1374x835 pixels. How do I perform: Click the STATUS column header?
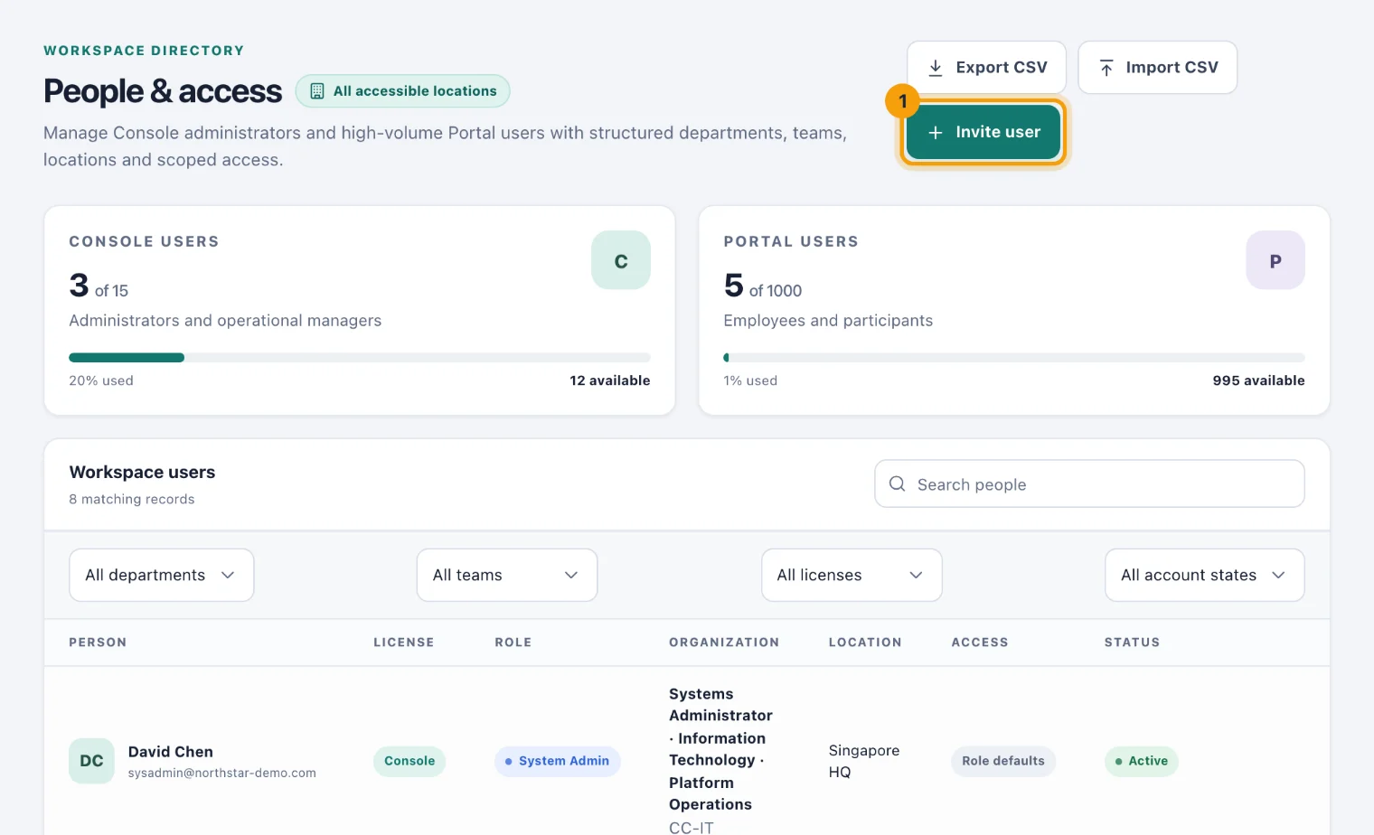(1132, 643)
